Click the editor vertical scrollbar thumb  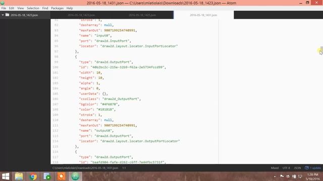pyautogui.click(x=321, y=49)
